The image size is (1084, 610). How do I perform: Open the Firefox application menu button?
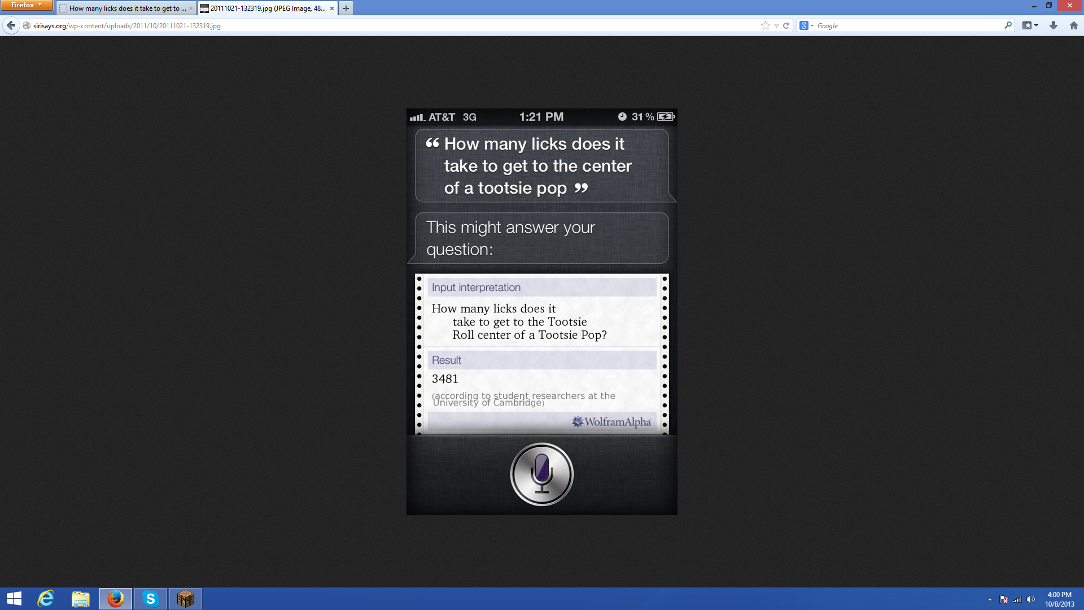pos(27,5)
